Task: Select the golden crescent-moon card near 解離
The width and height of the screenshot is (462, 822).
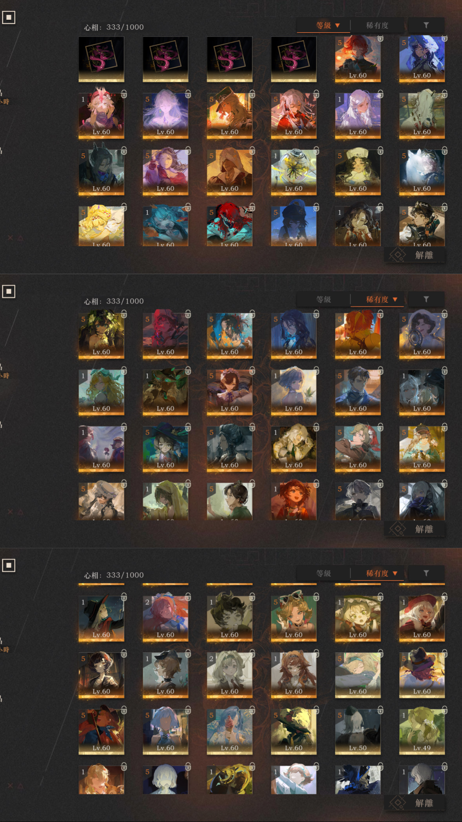Action: [x=230, y=780]
